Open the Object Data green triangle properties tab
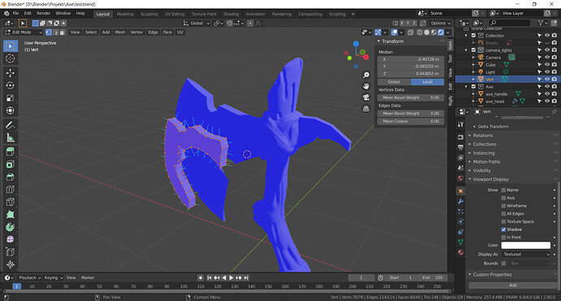 tap(460, 242)
